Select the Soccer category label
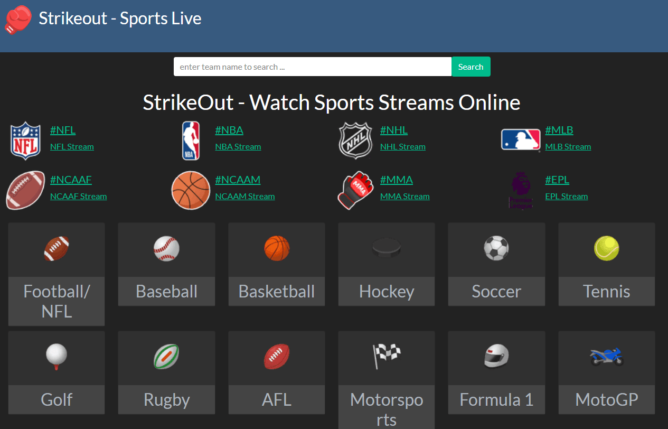This screenshot has height=429, width=668. (496, 291)
